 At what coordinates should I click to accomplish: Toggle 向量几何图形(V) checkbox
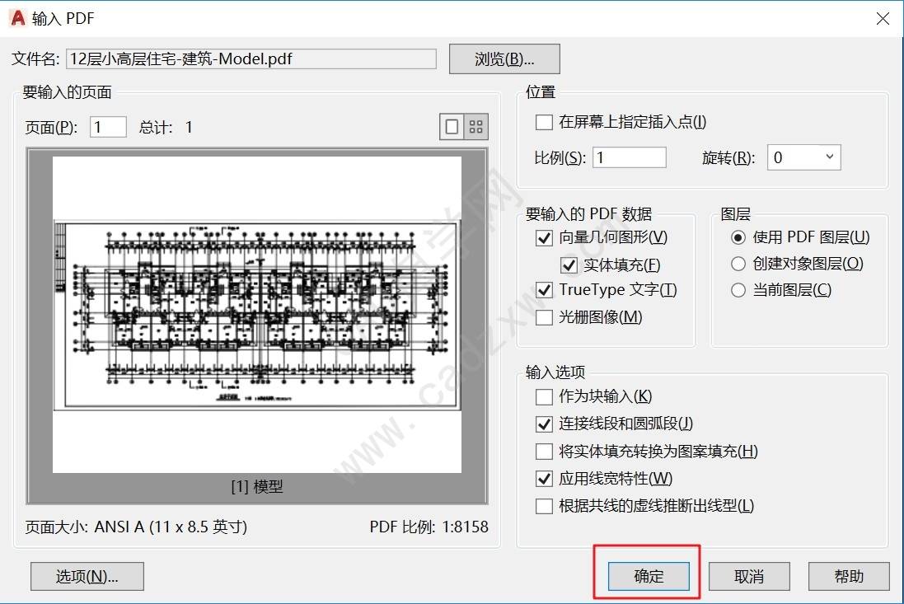coord(544,237)
